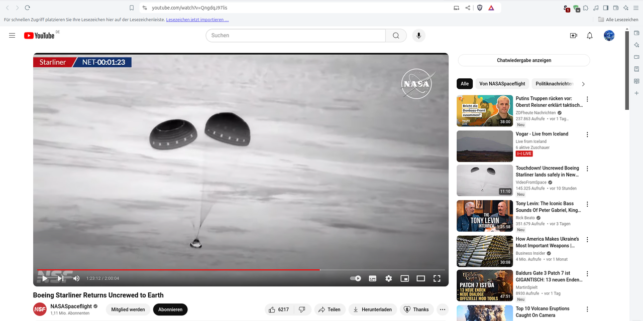
Task: Bookmark this page icon in address bar
Action: coord(132,8)
